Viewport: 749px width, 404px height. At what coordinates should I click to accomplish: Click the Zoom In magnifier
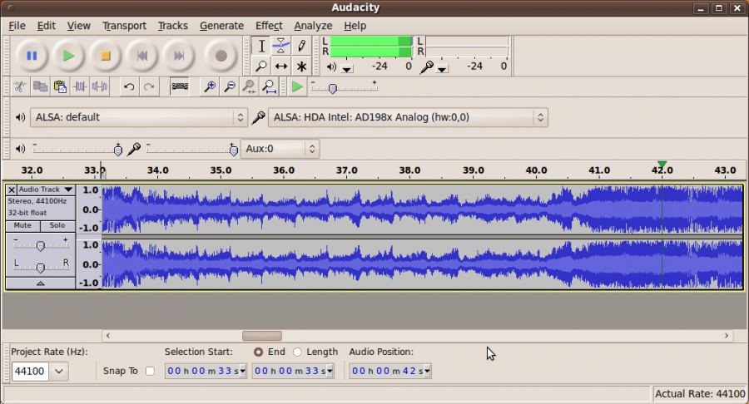coord(210,86)
